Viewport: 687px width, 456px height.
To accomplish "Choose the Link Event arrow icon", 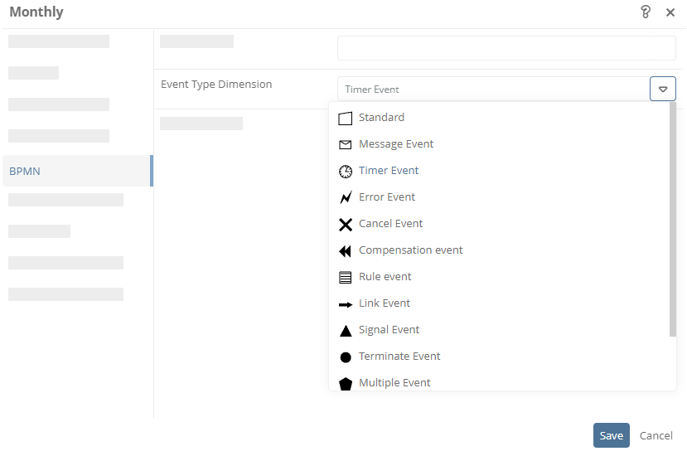I will [346, 304].
